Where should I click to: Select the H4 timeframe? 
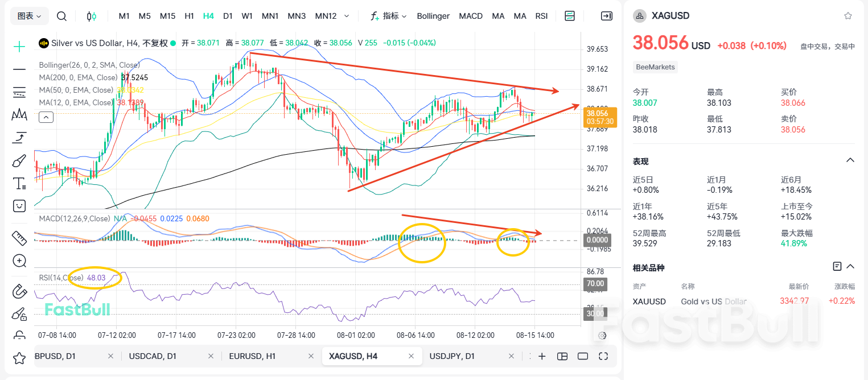click(x=207, y=16)
